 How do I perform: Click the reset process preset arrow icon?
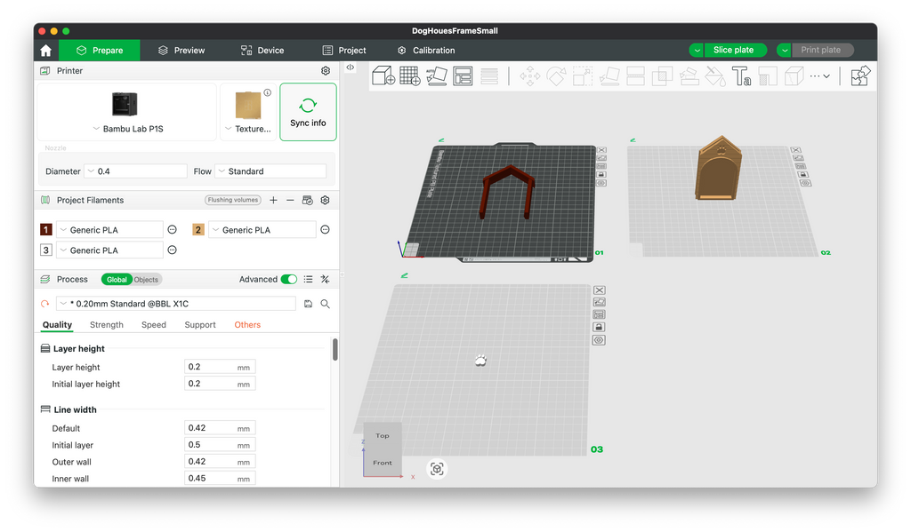pos(44,304)
